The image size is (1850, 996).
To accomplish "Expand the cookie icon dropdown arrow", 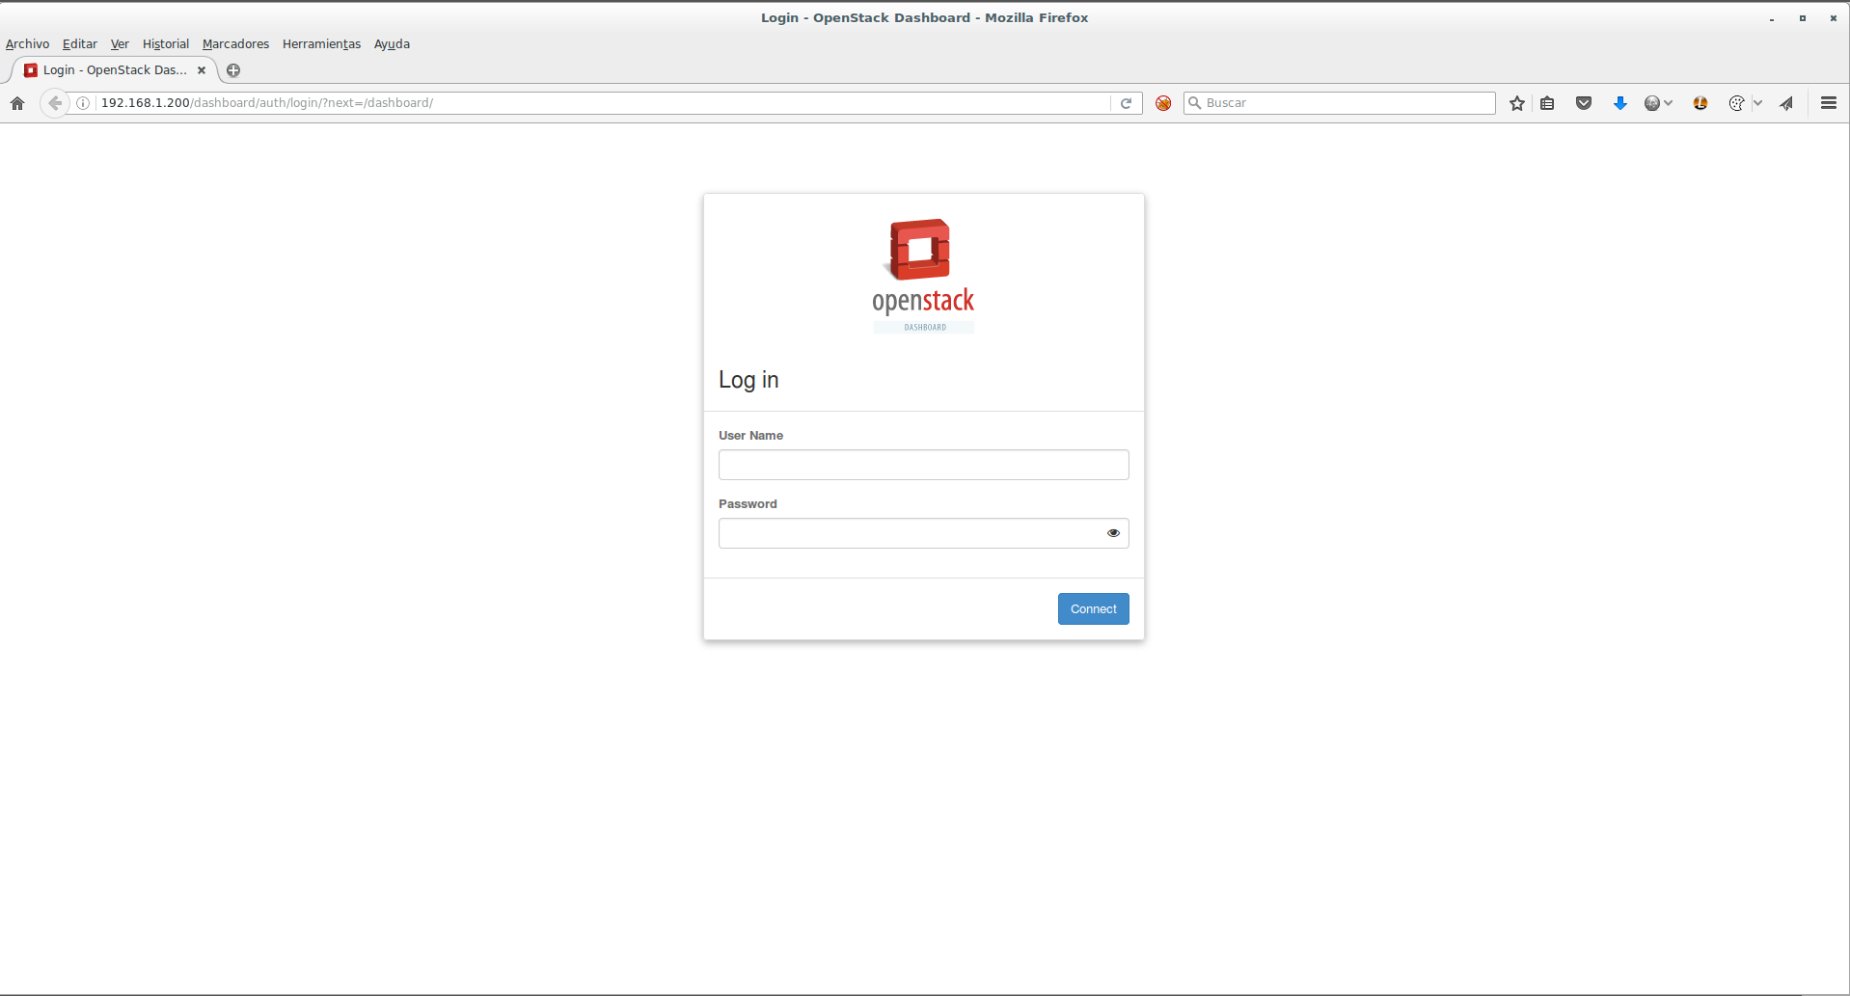I will (1757, 103).
